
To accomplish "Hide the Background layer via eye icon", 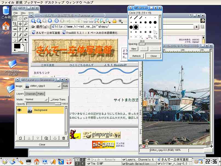I will point(19,110).
